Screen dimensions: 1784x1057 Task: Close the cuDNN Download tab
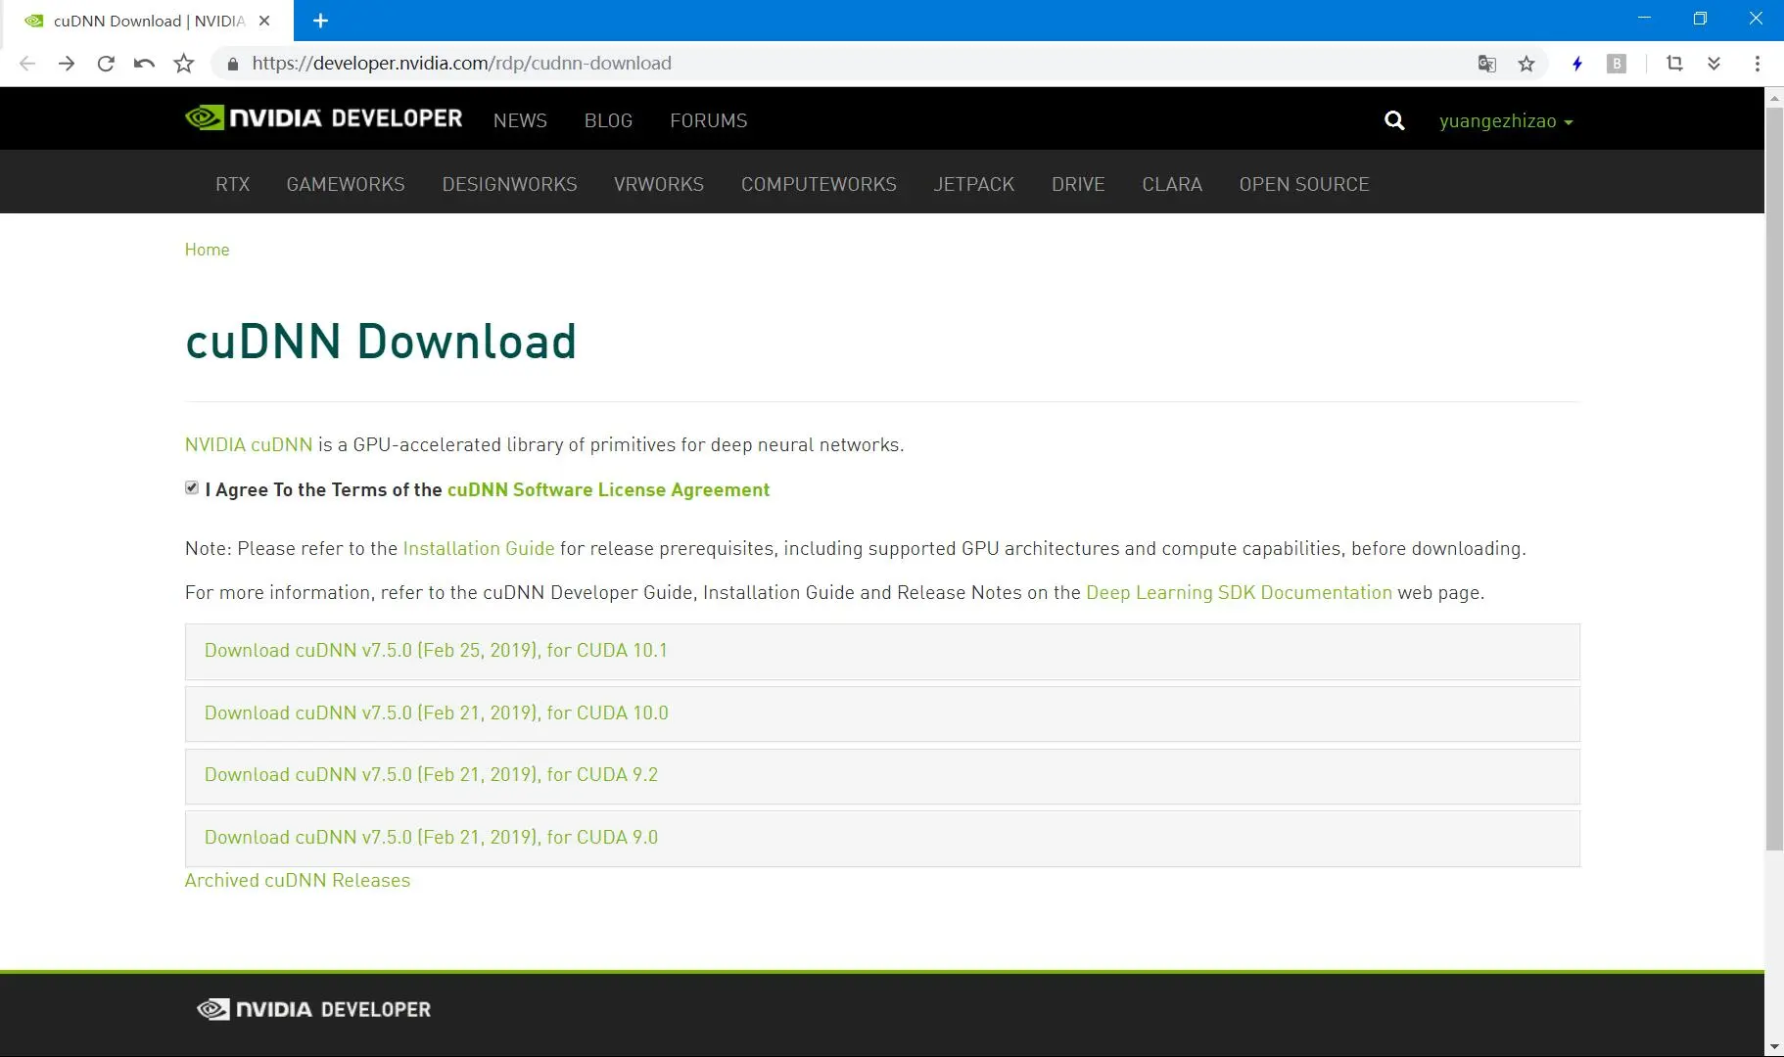pos(264,21)
